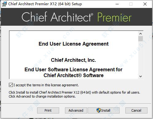
Task: Minimize the Setup window
Action: point(117,4)
